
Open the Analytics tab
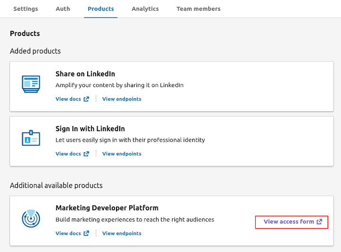[x=145, y=9]
